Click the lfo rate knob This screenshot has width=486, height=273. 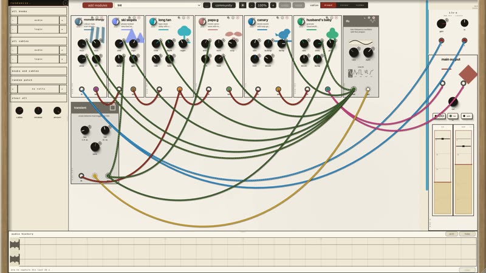click(354, 52)
